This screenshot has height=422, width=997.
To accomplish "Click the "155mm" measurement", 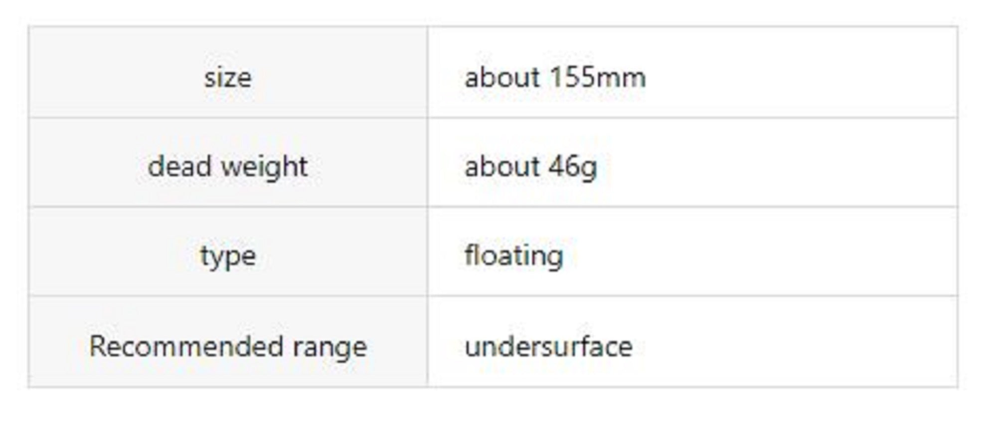I will (x=597, y=78).
